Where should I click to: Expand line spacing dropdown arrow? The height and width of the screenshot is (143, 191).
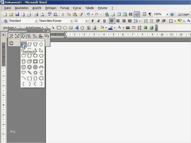point(140,21)
